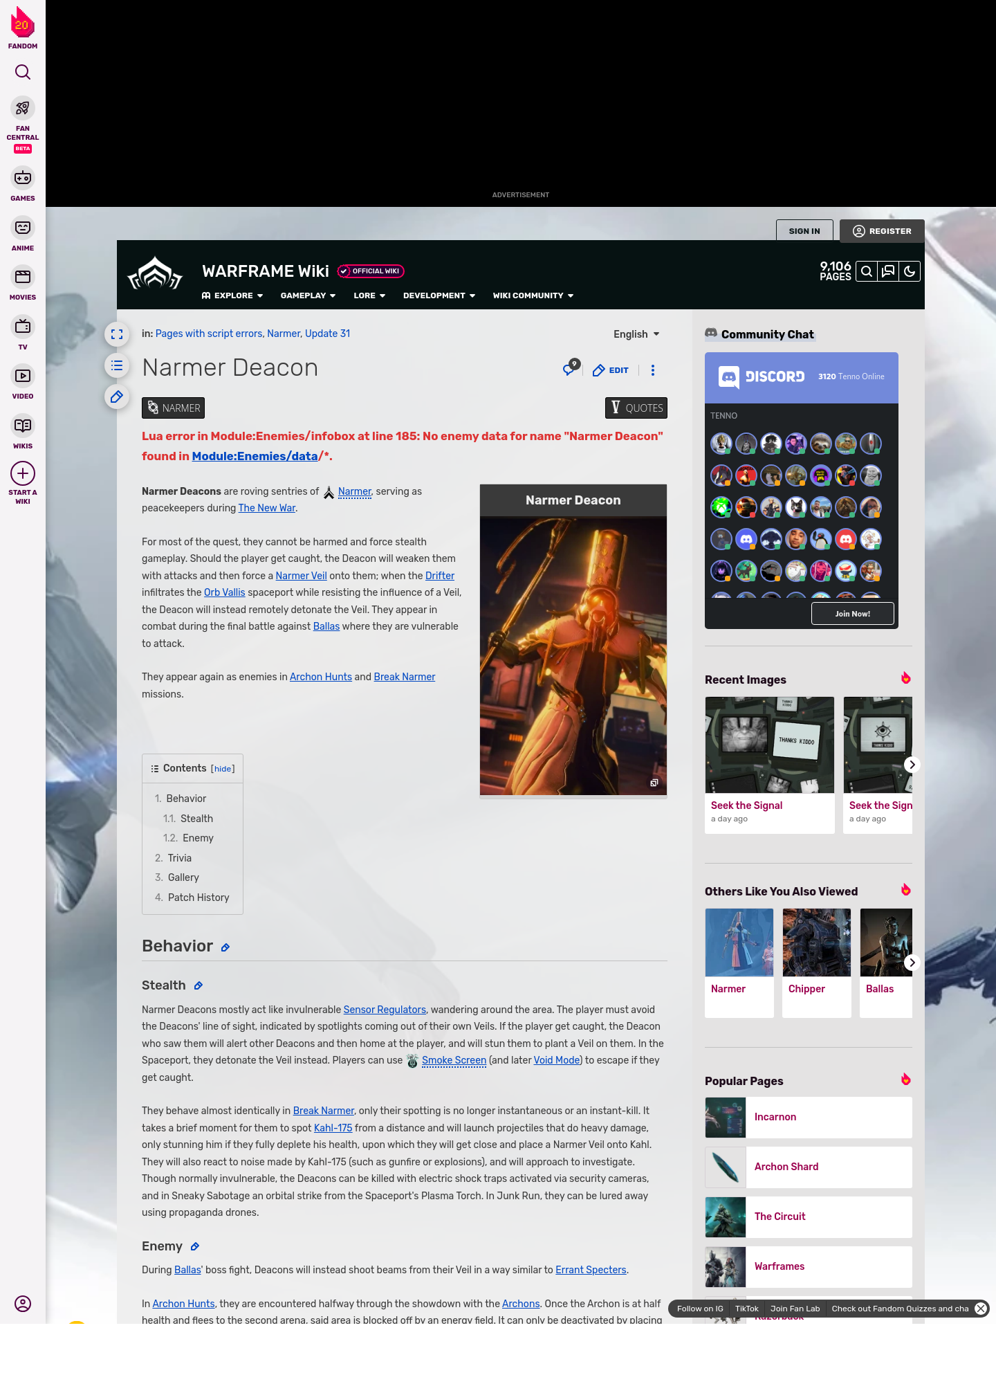Screen dimensions: 996x1384
Task: Jump to Gallery in Contents
Action: click(183, 877)
